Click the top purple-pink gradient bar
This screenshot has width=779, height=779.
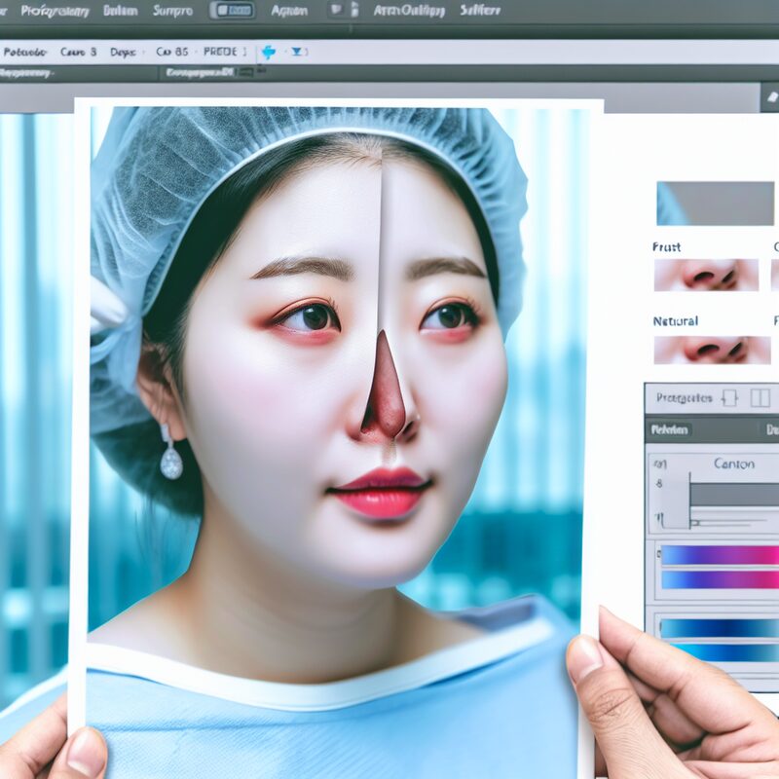[720, 555]
